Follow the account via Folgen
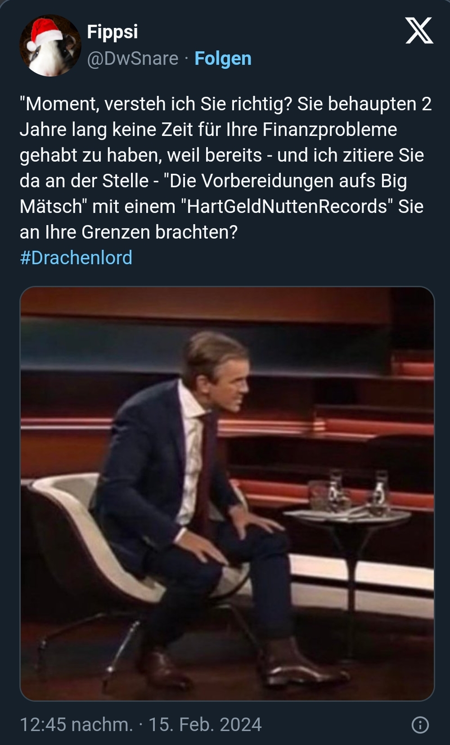Viewport: 450px width, 745px height. pyautogui.click(x=223, y=59)
